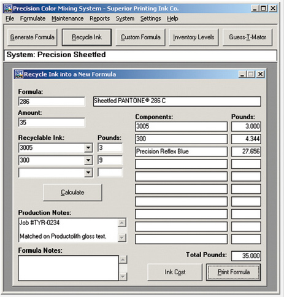Open the System menu
Screen dimensions: 284x297
pos(125,18)
